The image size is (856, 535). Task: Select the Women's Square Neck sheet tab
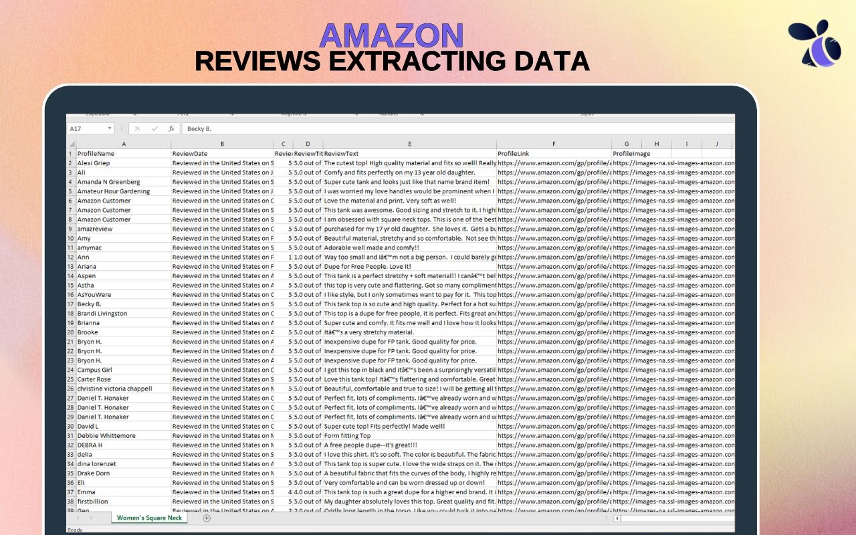pyautogui.click(x=149, y=518)
